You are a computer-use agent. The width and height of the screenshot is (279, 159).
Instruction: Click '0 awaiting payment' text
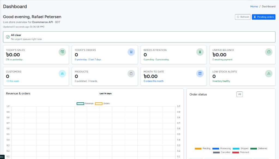pyautogui.click(x=222, y=59)
